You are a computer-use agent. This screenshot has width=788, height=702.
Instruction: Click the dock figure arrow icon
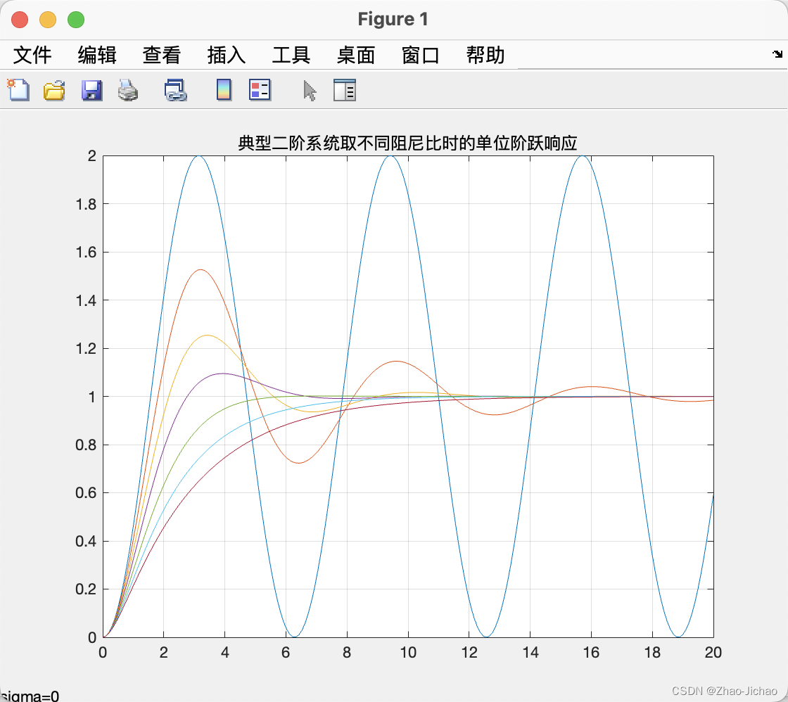click(x=777, y=53)
